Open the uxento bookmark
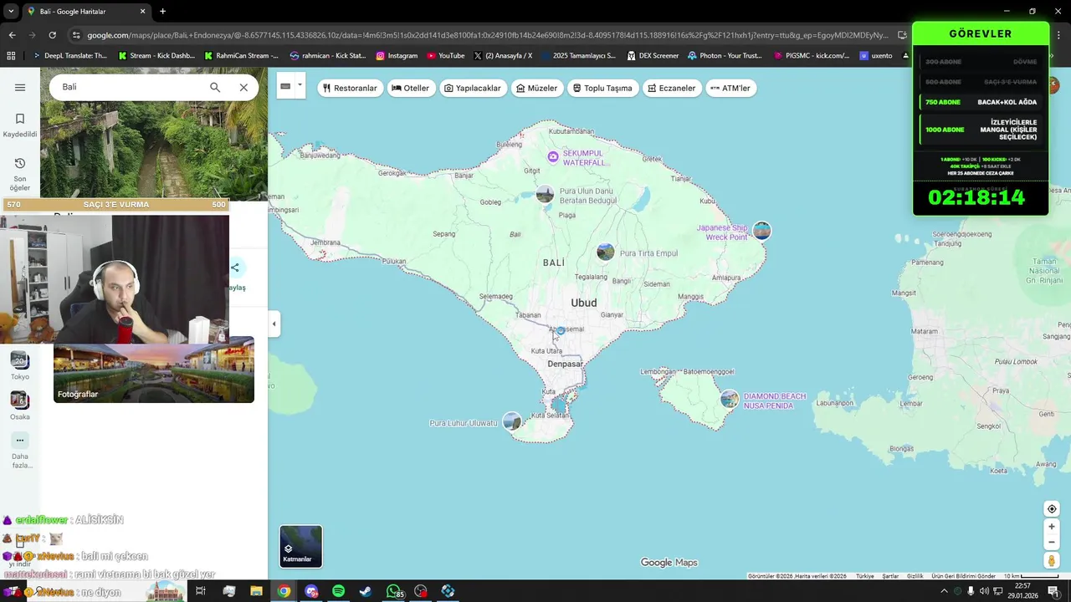 pos(875,56)
